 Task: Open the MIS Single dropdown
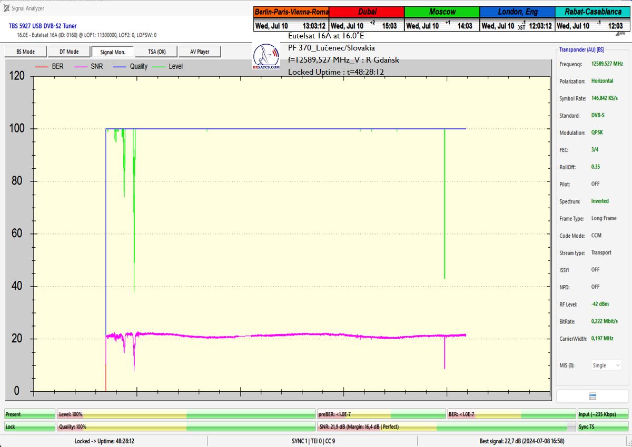(606, 365)
